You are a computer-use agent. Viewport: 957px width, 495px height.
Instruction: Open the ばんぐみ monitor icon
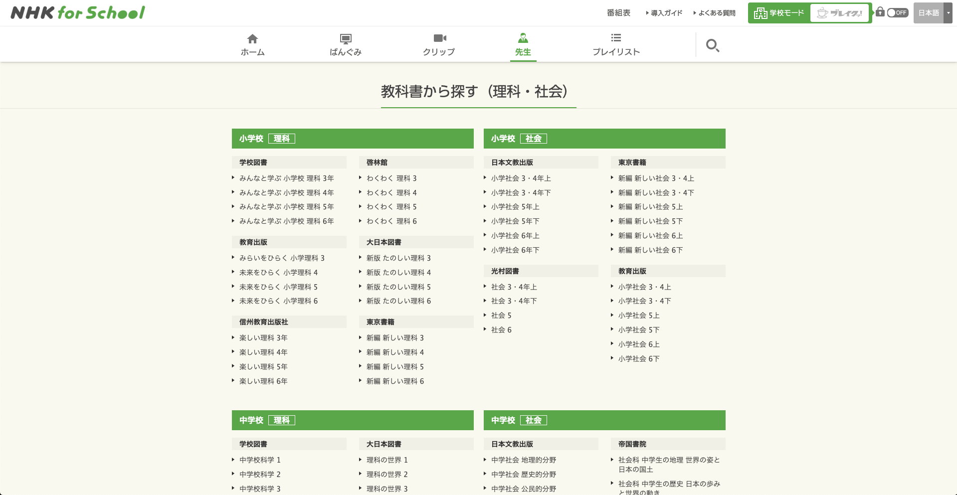(x=346, y=38)
